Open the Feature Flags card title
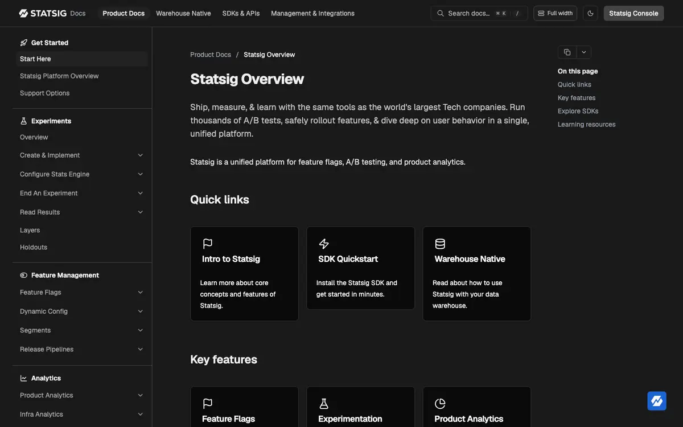The image size is (683, 427). coord(228,419)
